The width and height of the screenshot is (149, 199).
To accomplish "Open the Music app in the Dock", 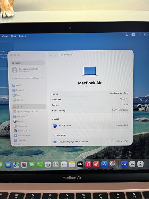I will (x=88, y=164).
